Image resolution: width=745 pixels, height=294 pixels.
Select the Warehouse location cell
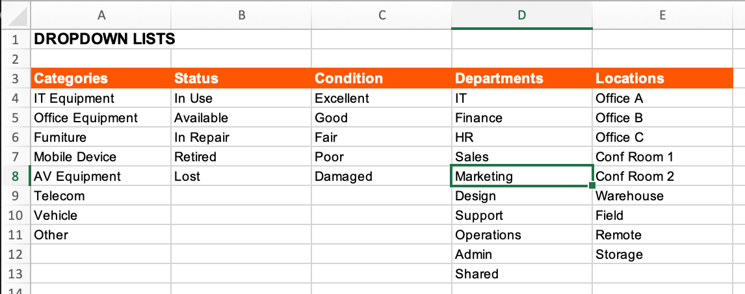pyautogui.click(x=662, y=196)
